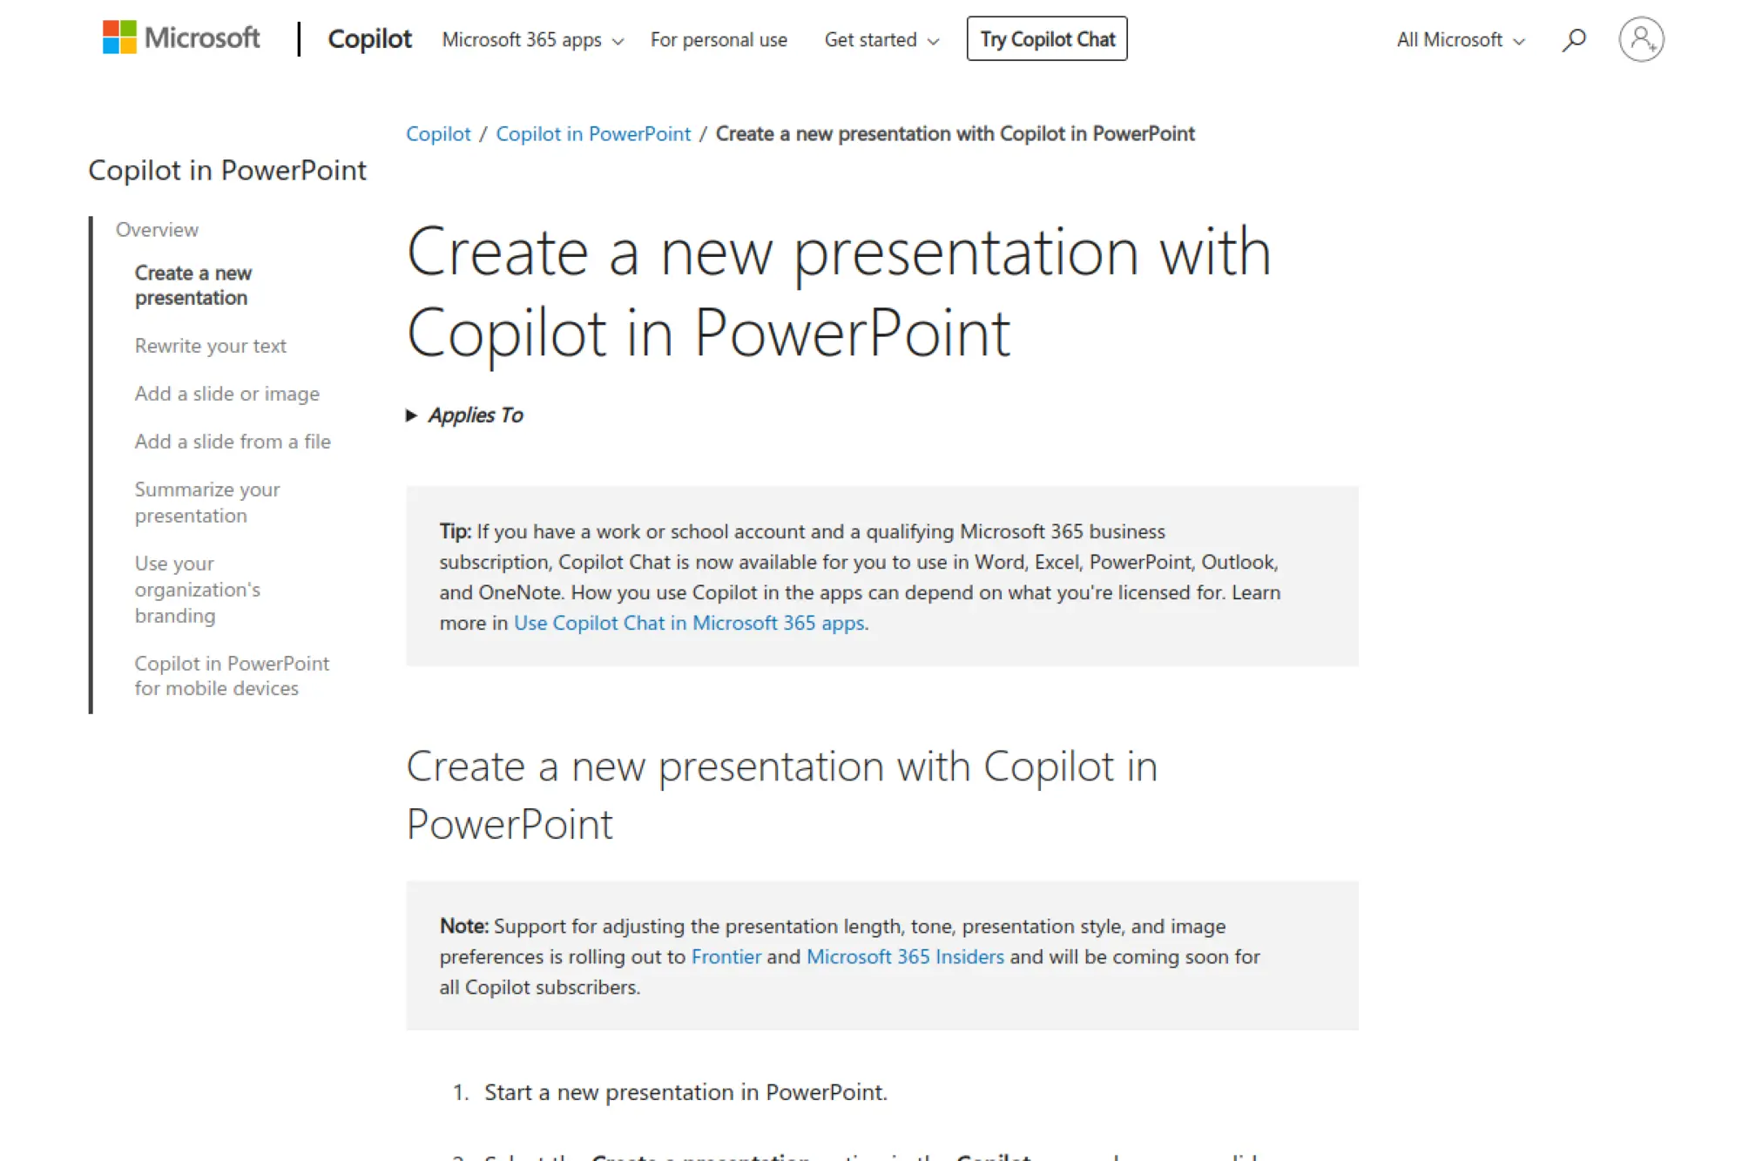This screenshot has height=1161, width=1742.
Task: Open the All Microsoft dropdown
Action: [x=1458, y=39]
